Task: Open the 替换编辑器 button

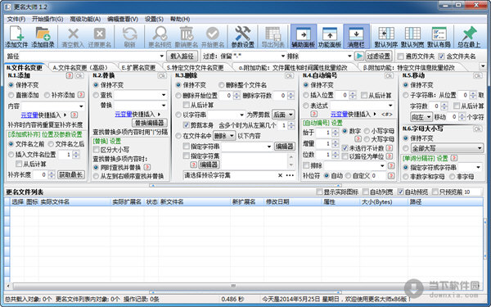Action: (x=150, y=123)
